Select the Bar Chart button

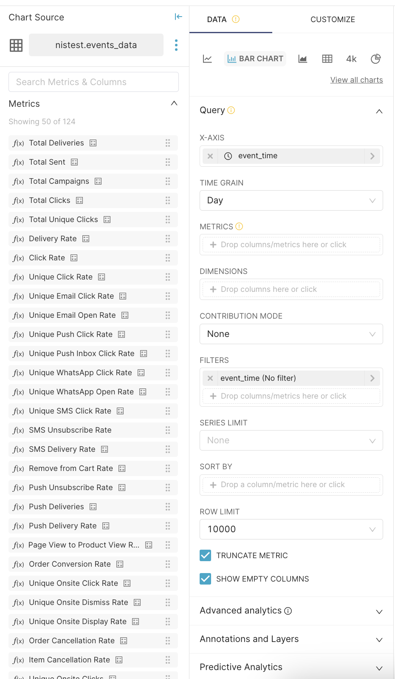[x=255, y=59]
